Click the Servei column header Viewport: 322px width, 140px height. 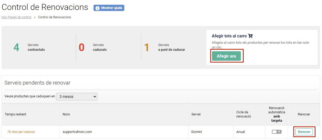click(x=196, y=114)
